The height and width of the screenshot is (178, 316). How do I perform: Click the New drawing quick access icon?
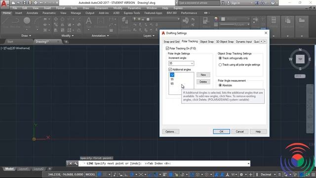(13, 3)
